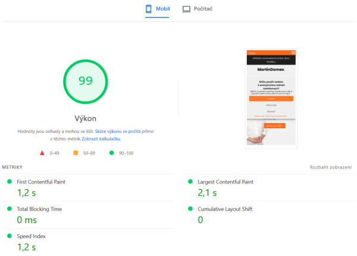Click the 2,1 s Largest Contentful Paint value
Image resolution: width=357 pixels, height=256 pixels.
click(207, 193)
